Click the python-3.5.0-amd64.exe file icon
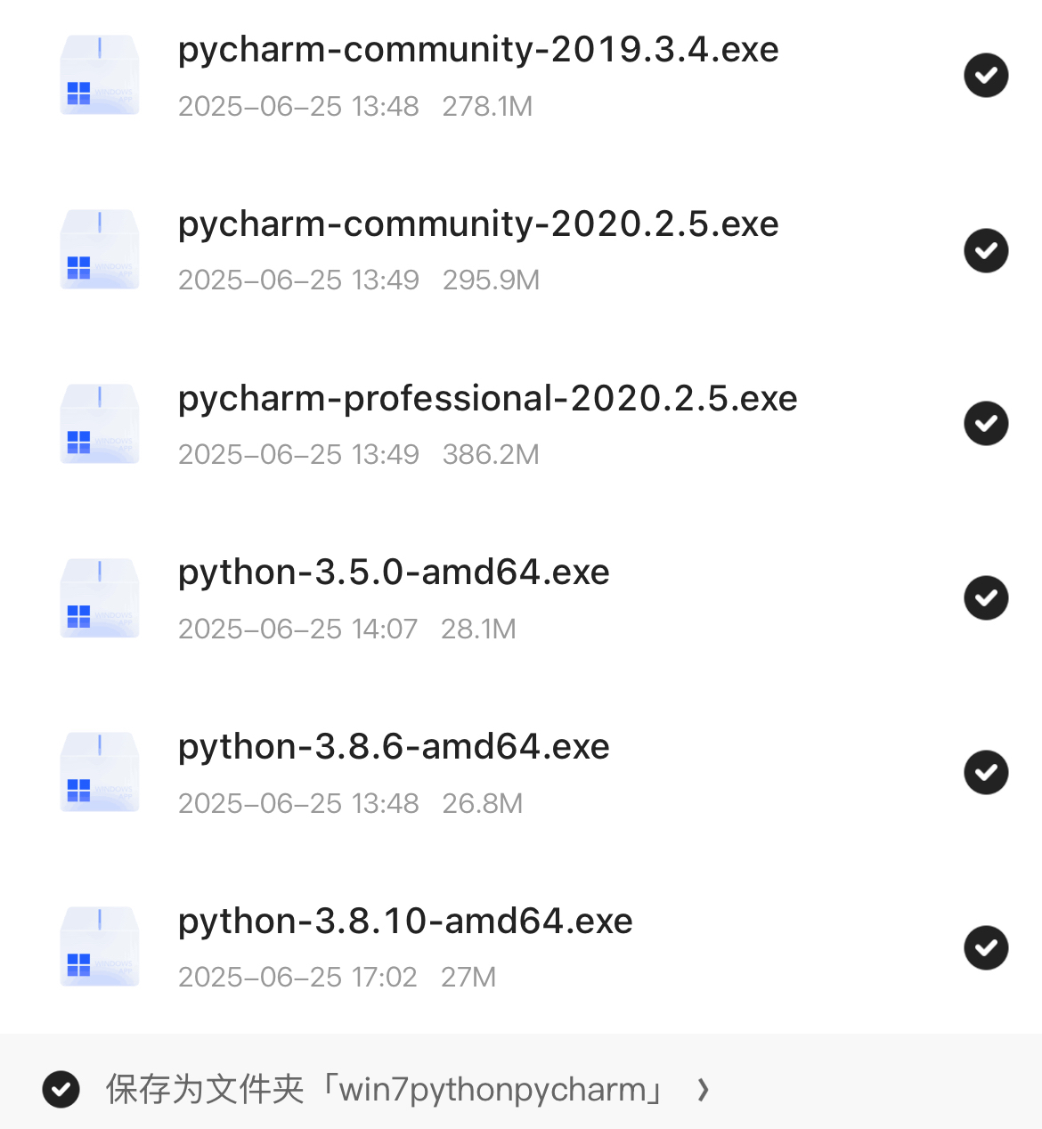The width and height of the screenshot is (1042, 1129). 100,598
